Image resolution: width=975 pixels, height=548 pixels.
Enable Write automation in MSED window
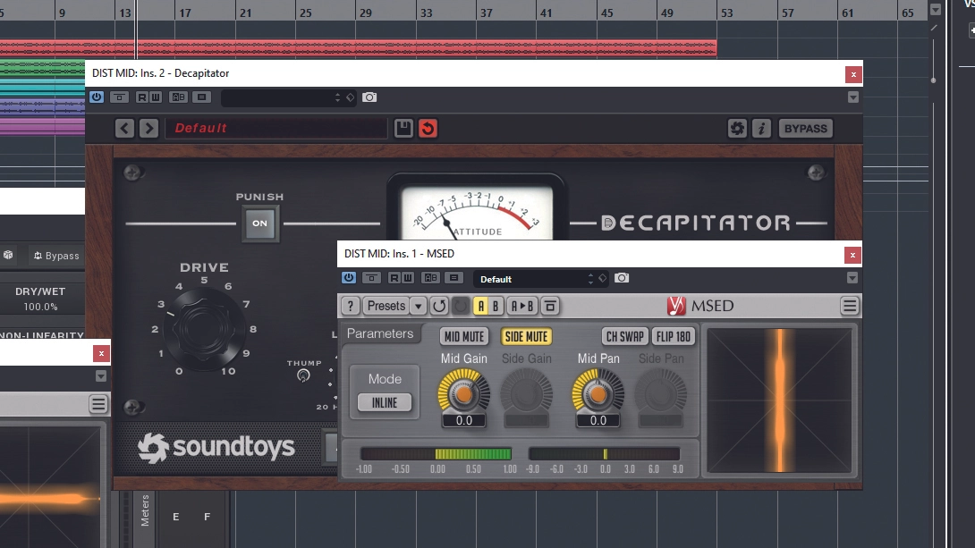point(408,278)
